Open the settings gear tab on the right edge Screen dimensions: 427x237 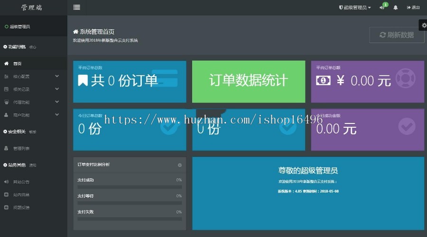423,25
